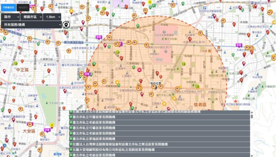Expand the 所有服務/機構 dropdown
Image resolution: width=276 pixels, height=157 pixels.
(31, 25)
